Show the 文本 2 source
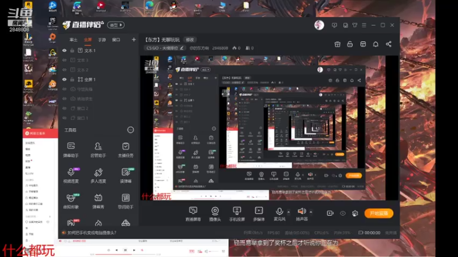Image resolution: width=458 pixels, height=257 pixels. [65, 70]
